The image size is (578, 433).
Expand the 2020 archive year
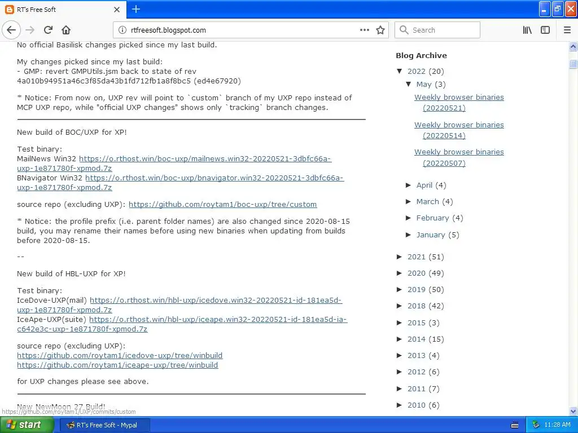(x=400, y=273)
